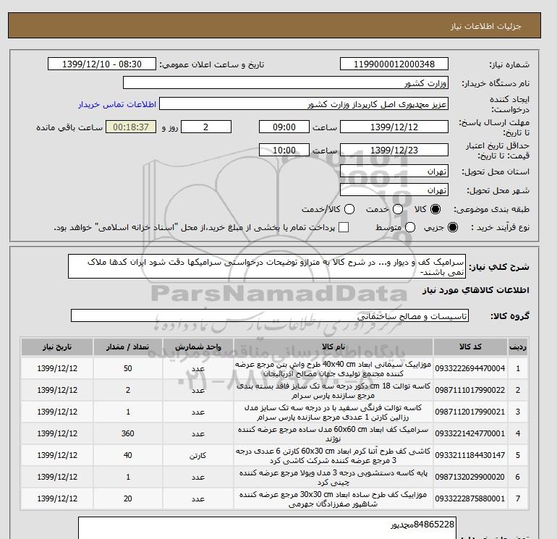Click the request creator field عزیز محمدپوری

[304, 104]
